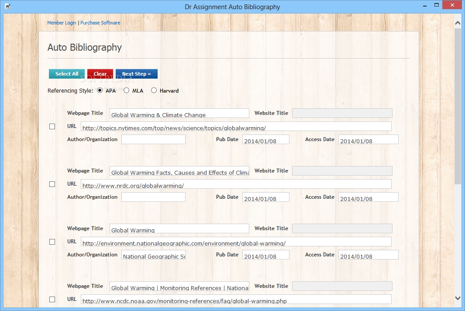
Task: Go to Next Step
Action: pos(136,74)
